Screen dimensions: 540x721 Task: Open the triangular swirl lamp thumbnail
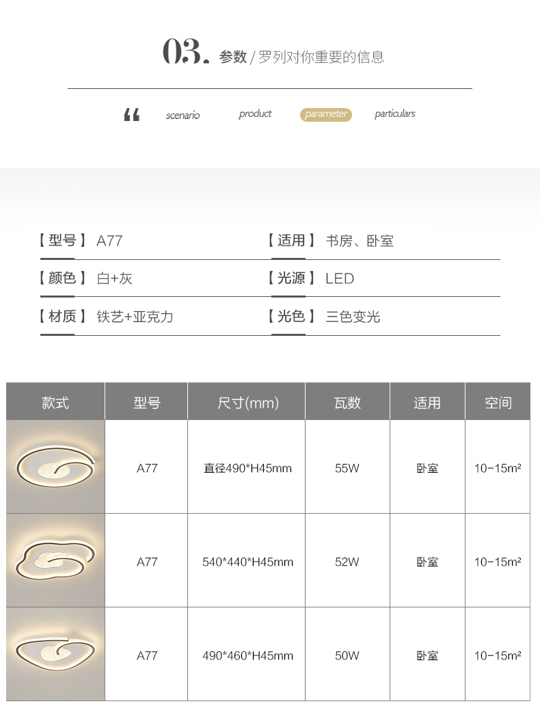coord(55,654)
